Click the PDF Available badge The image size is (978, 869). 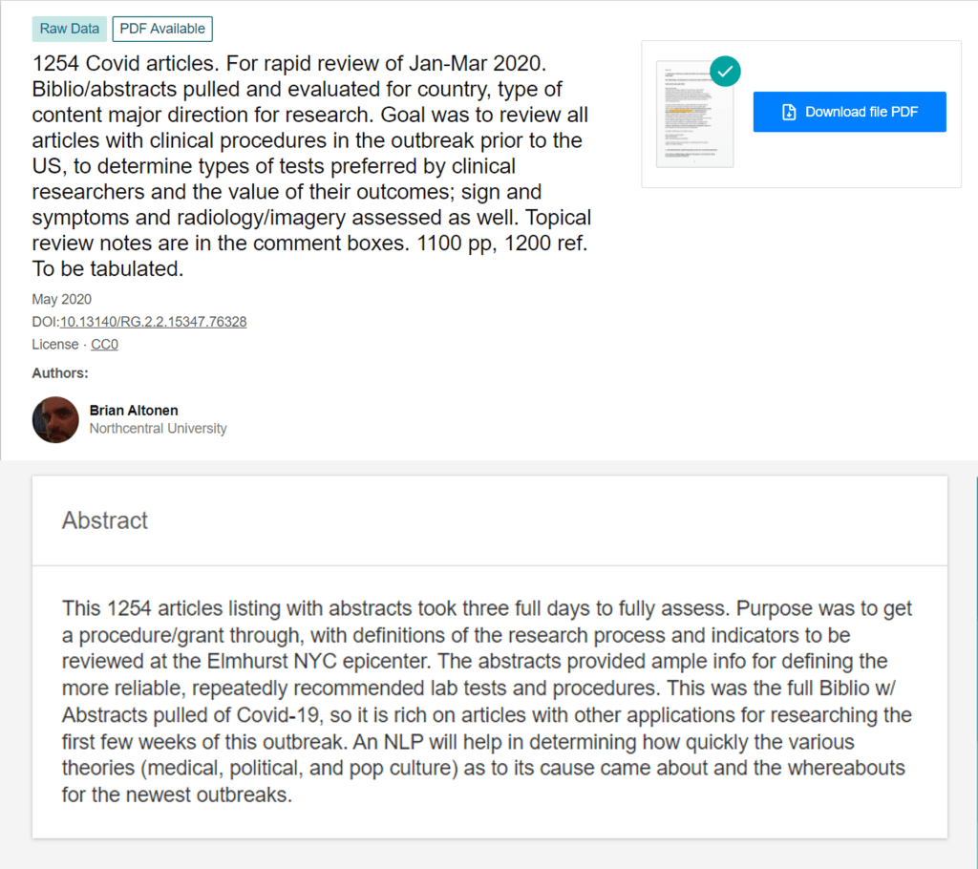162,29
